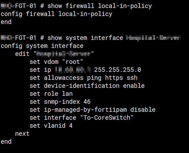Click the "To-CoreSwitch" interface name
This screenshot has height=153, width=189.
click(x=107, y=118)
